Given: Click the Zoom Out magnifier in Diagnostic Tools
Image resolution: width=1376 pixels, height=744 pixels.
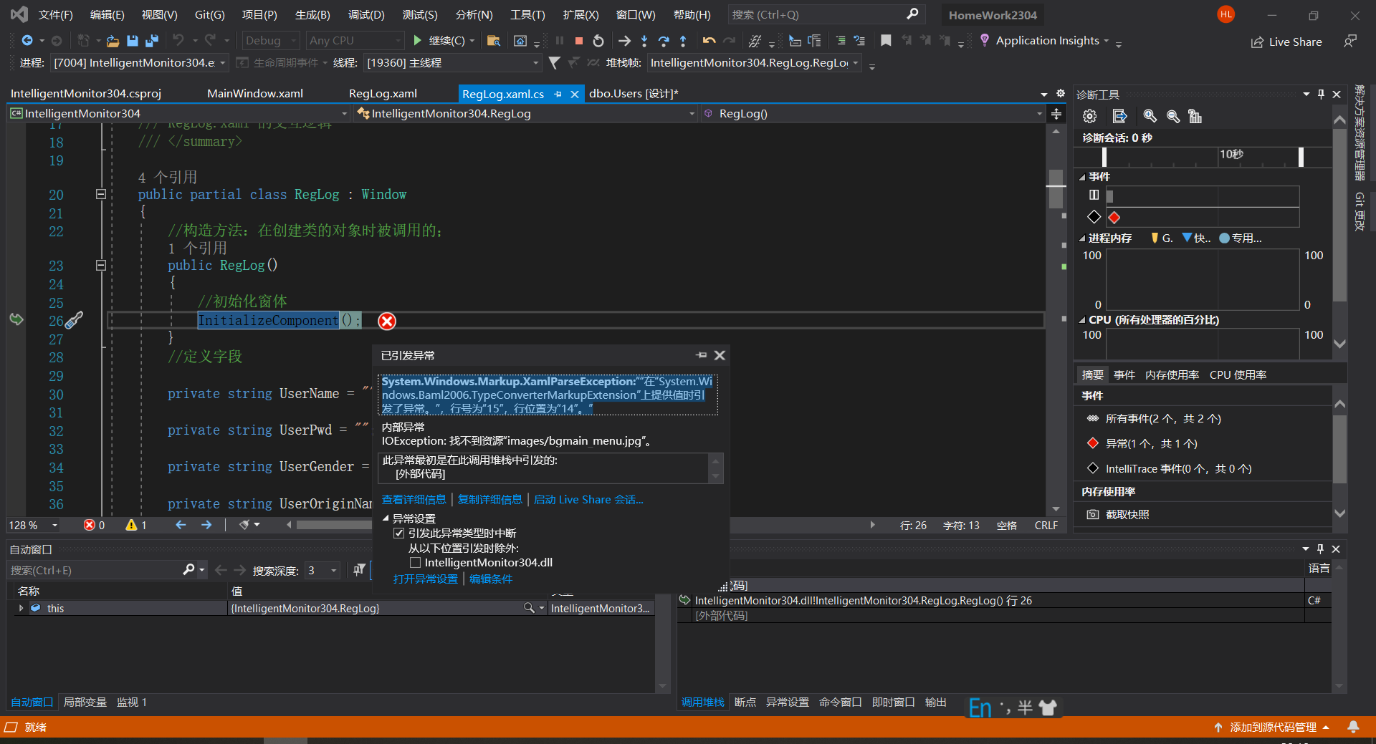Looking at the screenshot, I should tap(1173, 116).
